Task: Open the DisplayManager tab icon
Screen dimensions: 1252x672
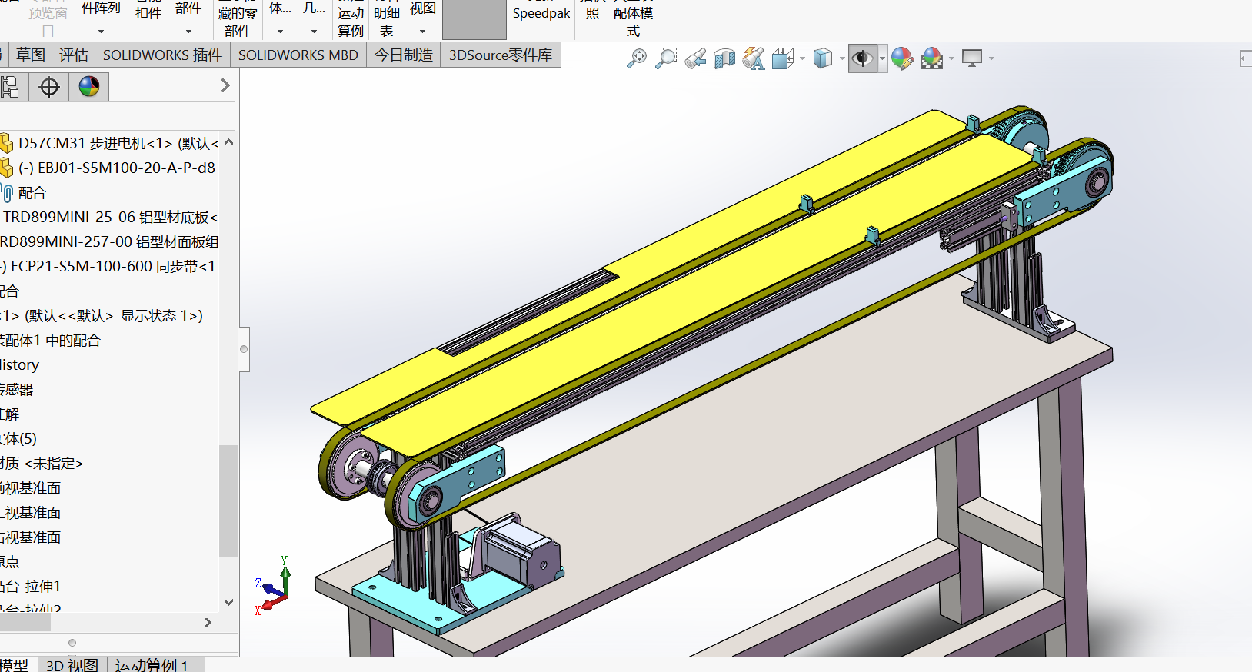Action: pos(89,87)
